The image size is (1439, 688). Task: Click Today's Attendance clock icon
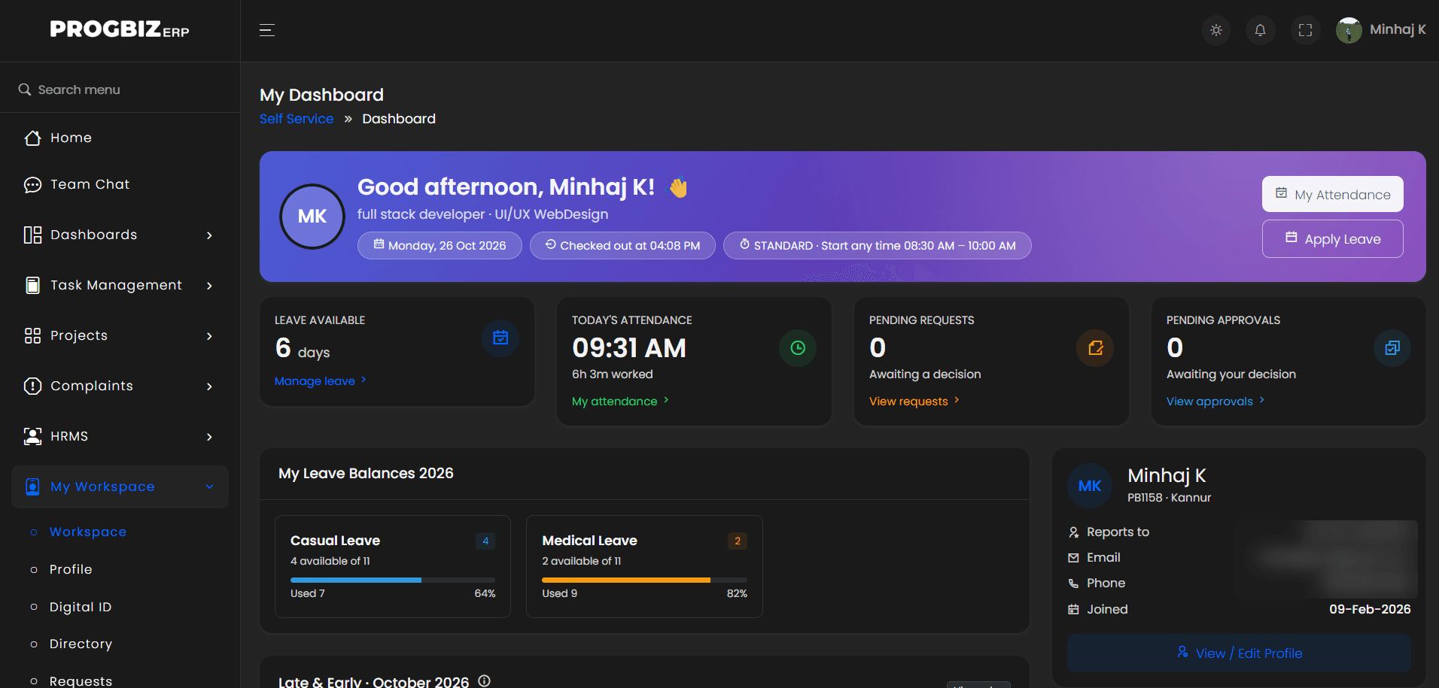coord(798,348)
